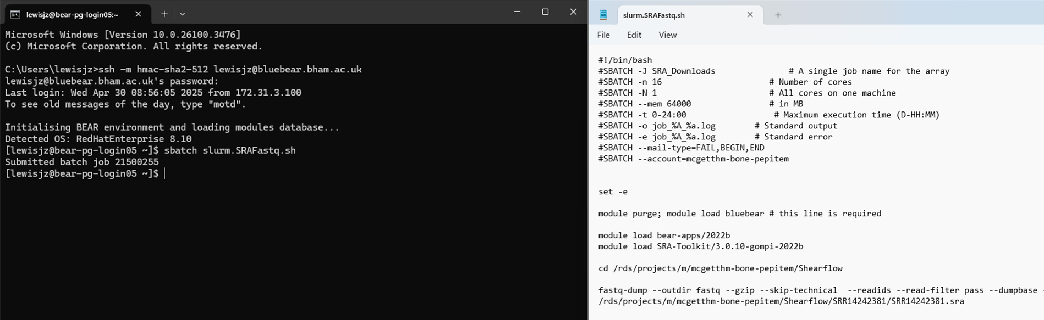
Task: Place cursor on the #!/bin/bash line
Action: 625,60
